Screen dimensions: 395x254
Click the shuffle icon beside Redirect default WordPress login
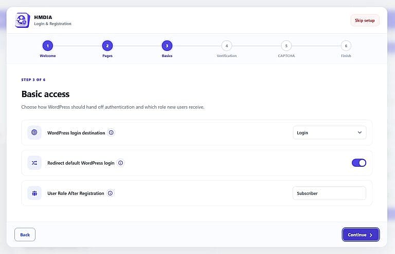[x=34, y=163]
